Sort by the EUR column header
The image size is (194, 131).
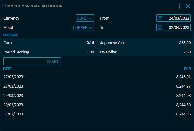pos(187,69)
